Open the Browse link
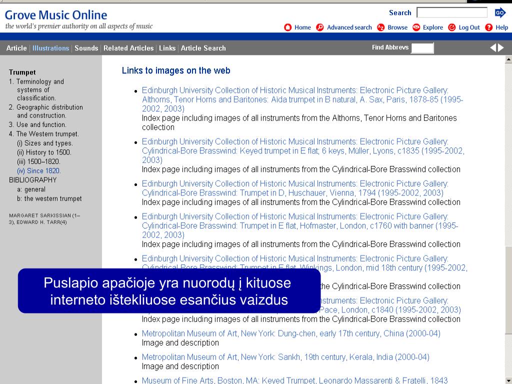This screenshot has height=384, width=512. point(397,27)
